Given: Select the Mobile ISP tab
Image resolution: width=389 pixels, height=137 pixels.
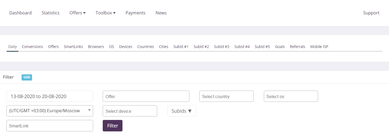Looking at the screenshot, I should pos(319,47).
